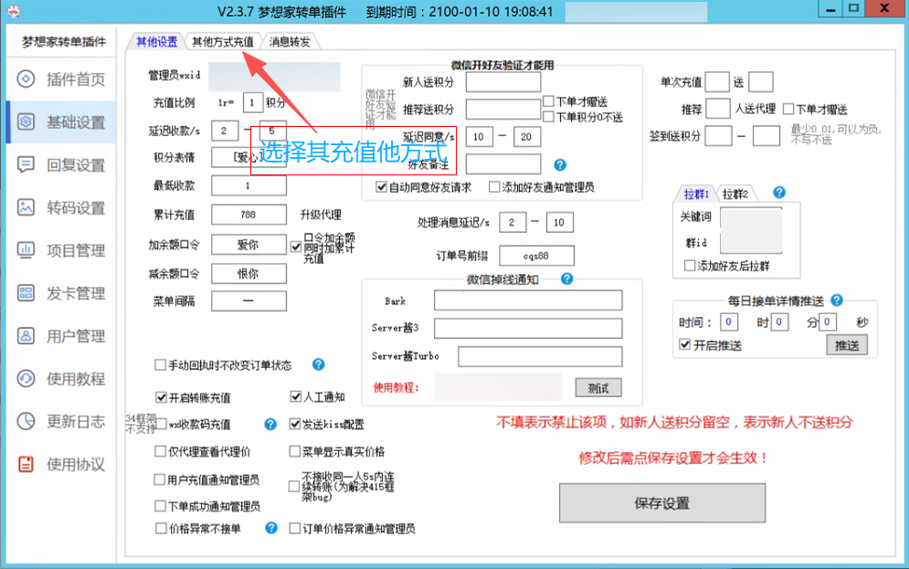This screenshot has height=569, width=909.
Task: Go to 项目管理 in the sidebar
Action: pos(61,250)
